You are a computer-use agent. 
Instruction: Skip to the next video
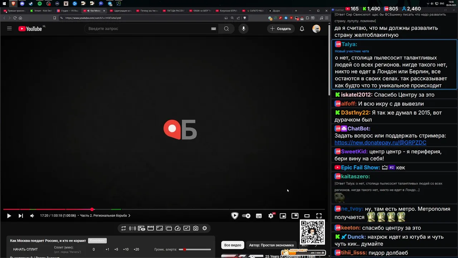pyautogui.click(x=21, y=216)
